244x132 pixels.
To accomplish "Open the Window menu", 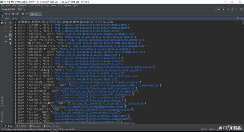I will pos(67,5).
